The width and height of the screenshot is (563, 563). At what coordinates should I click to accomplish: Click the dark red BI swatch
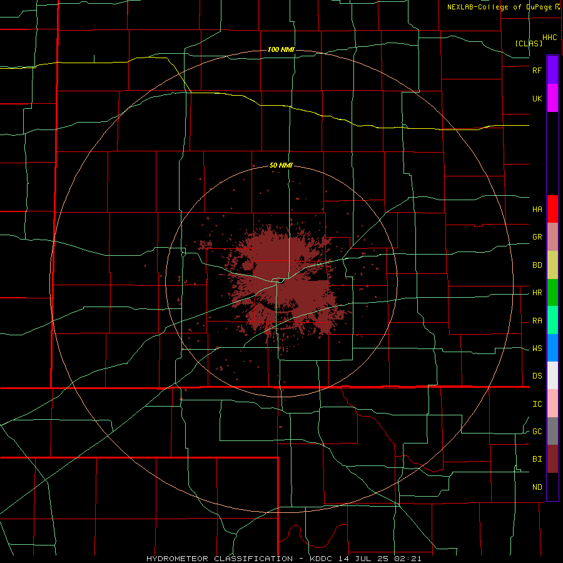[x=552, y=459]
